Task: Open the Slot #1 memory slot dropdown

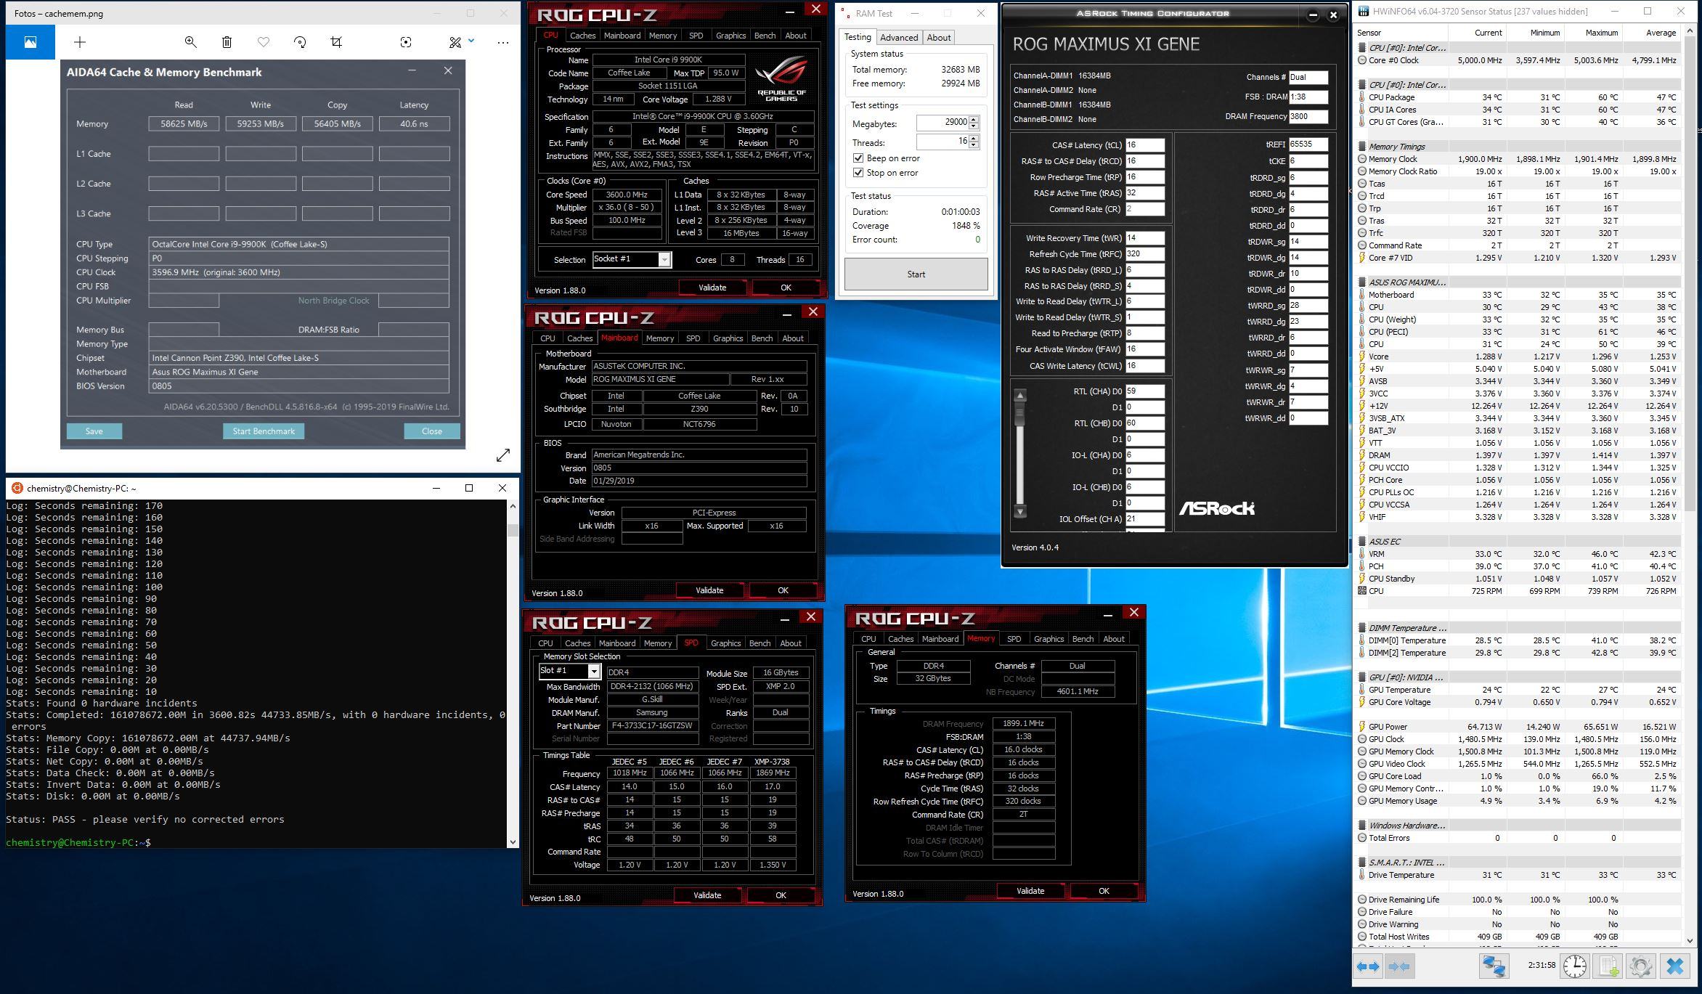Action: pos(593,672)
